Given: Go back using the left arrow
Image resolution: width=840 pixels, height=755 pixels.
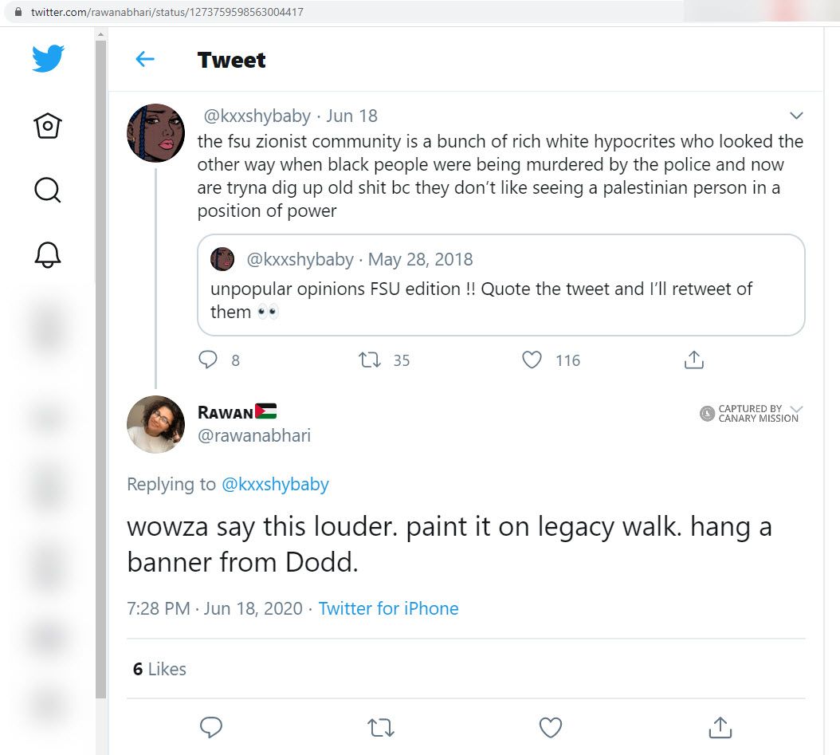Looking at the screenshot, I should (x=143, y=58).
